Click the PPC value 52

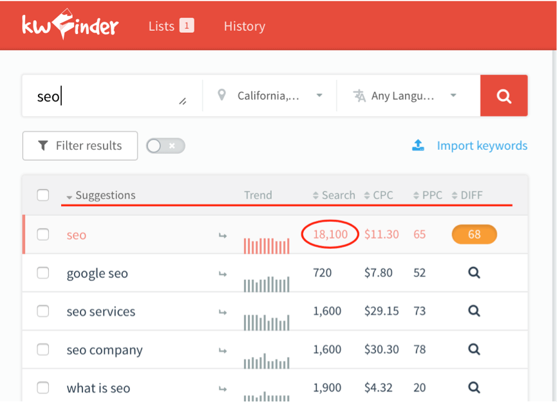[420, 273]
